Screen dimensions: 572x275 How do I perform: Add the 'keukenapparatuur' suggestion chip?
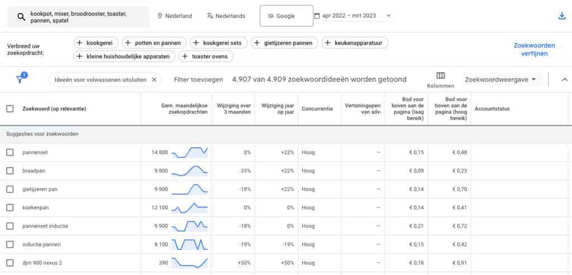[355, 43]
